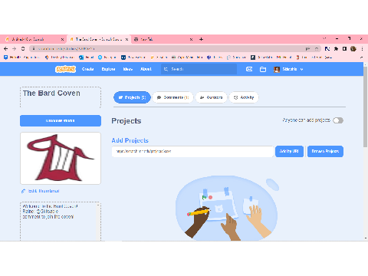The width and height of the screenshot is (368, 276).
Task: Click the studio thumbnail image
Action: [x=61, y=158]
